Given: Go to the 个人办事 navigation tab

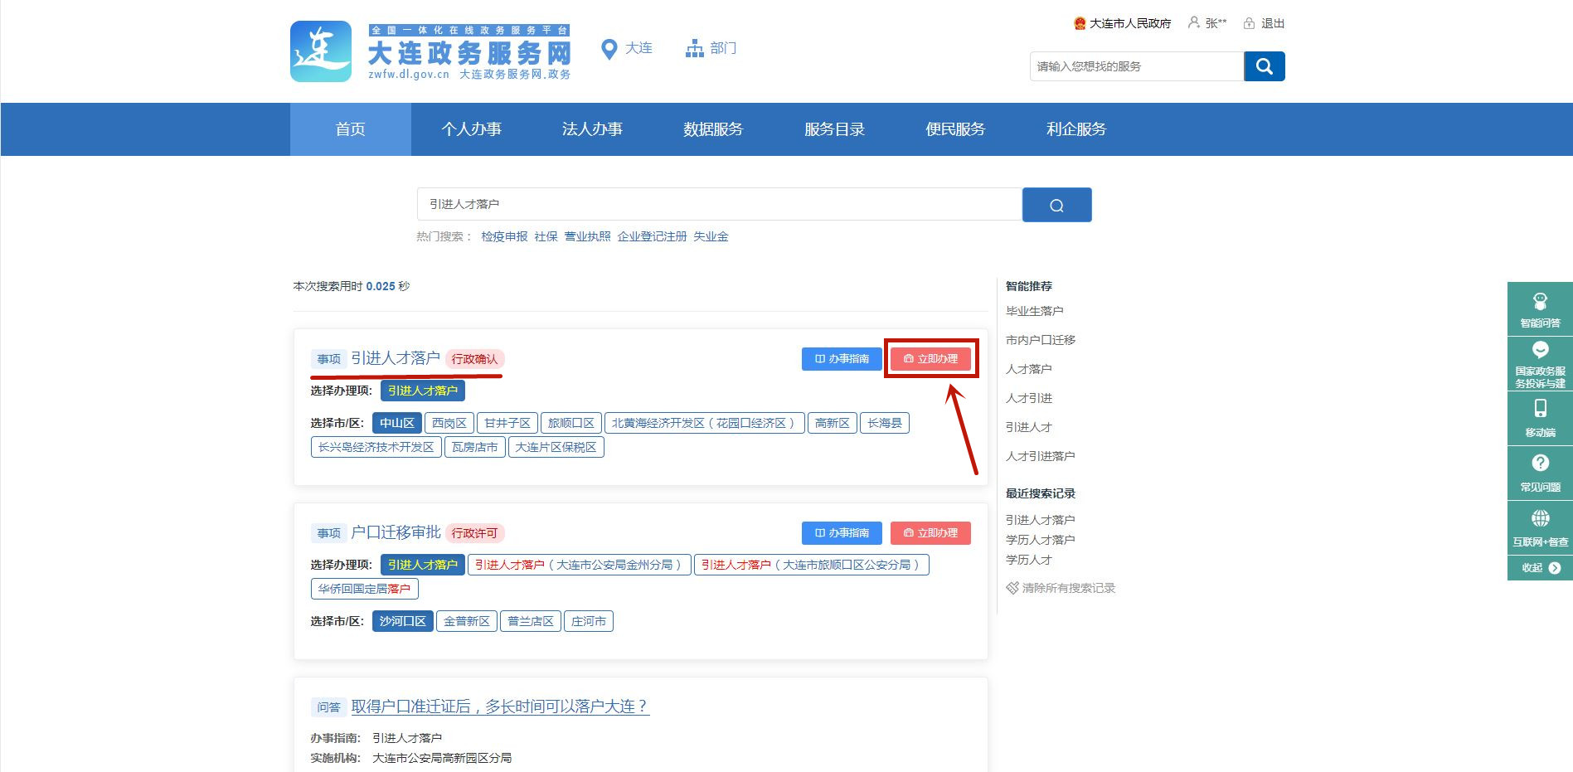Looking at the screenshot, I should click(471, 129).
